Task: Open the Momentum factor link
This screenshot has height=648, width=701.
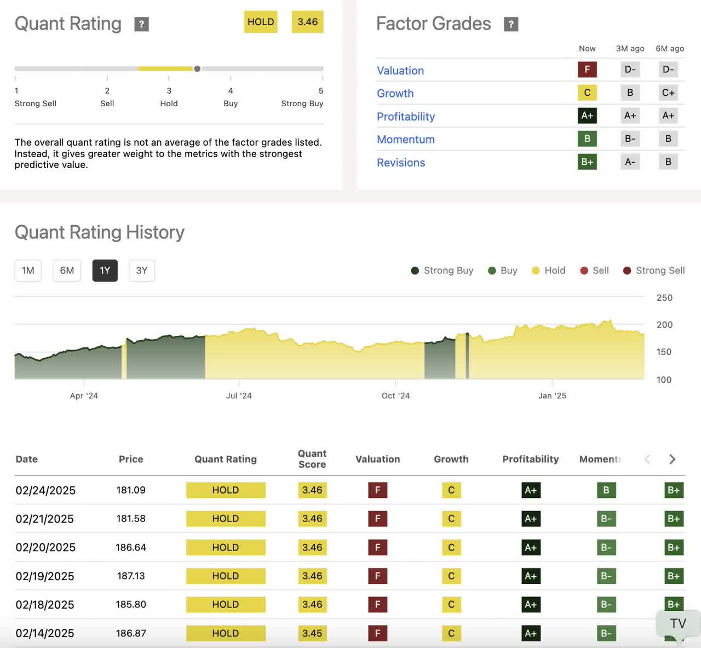Action: [406, 140]
